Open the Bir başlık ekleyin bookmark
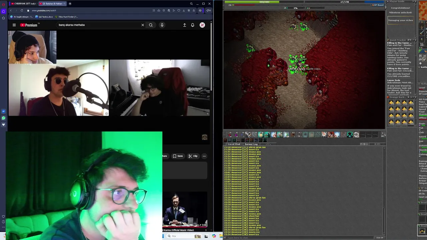This screenshot has height=240, width=427. 22,17
